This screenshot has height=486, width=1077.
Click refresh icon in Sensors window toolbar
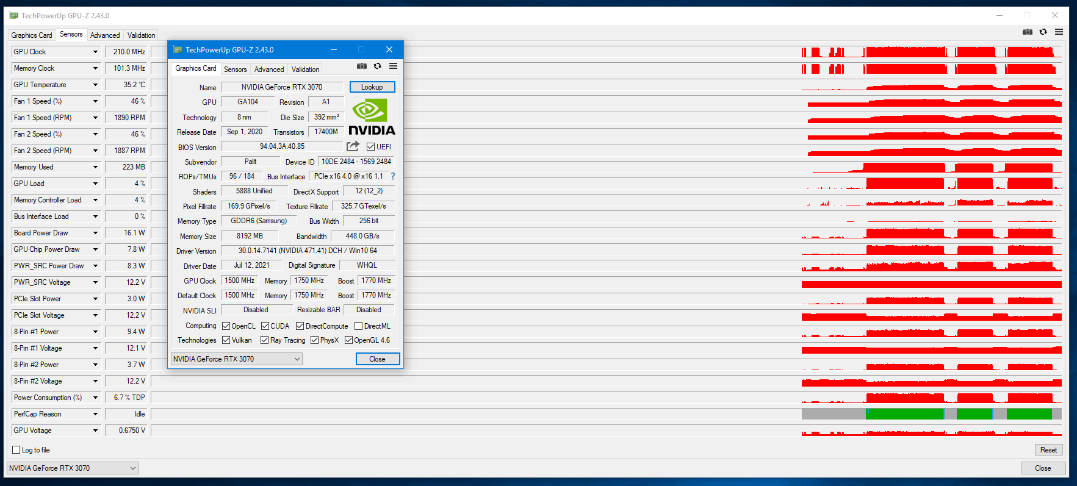pos(1043,32)
